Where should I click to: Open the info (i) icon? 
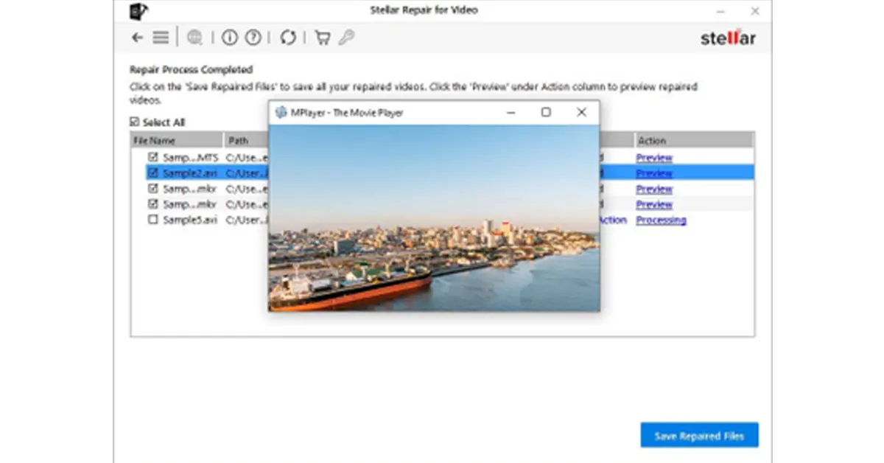[230, 38]
